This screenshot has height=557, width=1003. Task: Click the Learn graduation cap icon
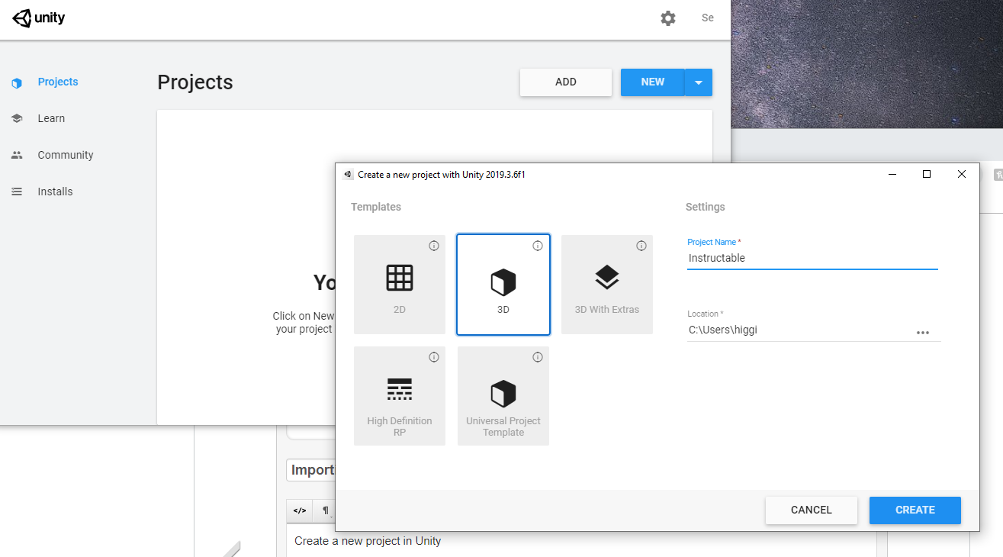tap(17, 118)
